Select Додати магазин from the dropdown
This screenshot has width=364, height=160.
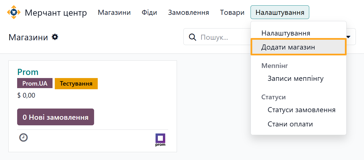click(x=288, y=47)
